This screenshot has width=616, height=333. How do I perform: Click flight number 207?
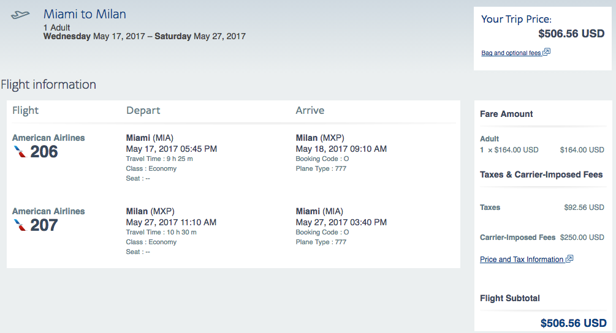(44, 225)
